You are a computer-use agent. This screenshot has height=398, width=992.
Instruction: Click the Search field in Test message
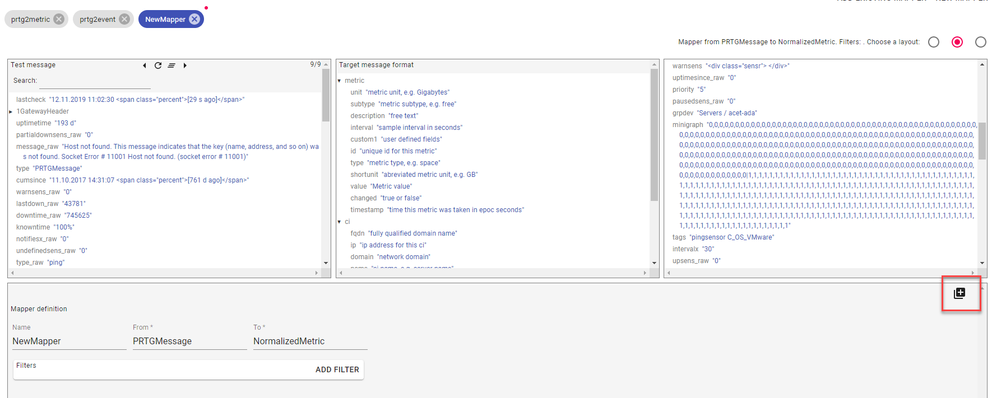(x=95, y=81)
